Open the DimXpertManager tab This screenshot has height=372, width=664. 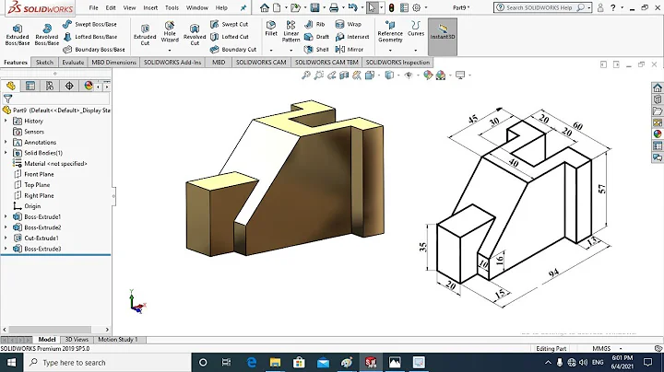click(x=69, y=86)
